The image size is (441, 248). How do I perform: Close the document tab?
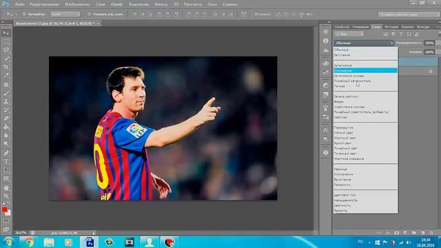pos(98,23)
